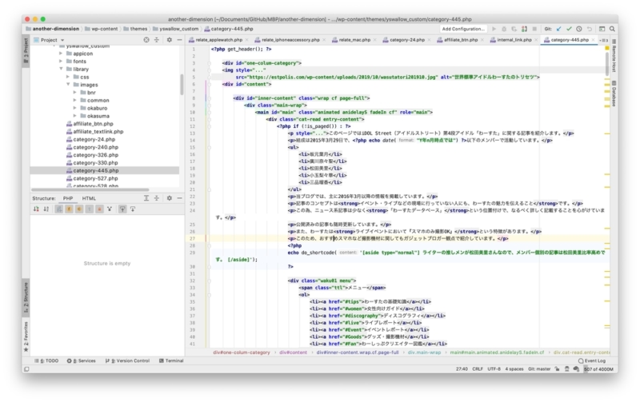640x402 pixels.
Task: Click the tool windows quick-access icon bottom-left corner
Action: click(x=26, y=369)
